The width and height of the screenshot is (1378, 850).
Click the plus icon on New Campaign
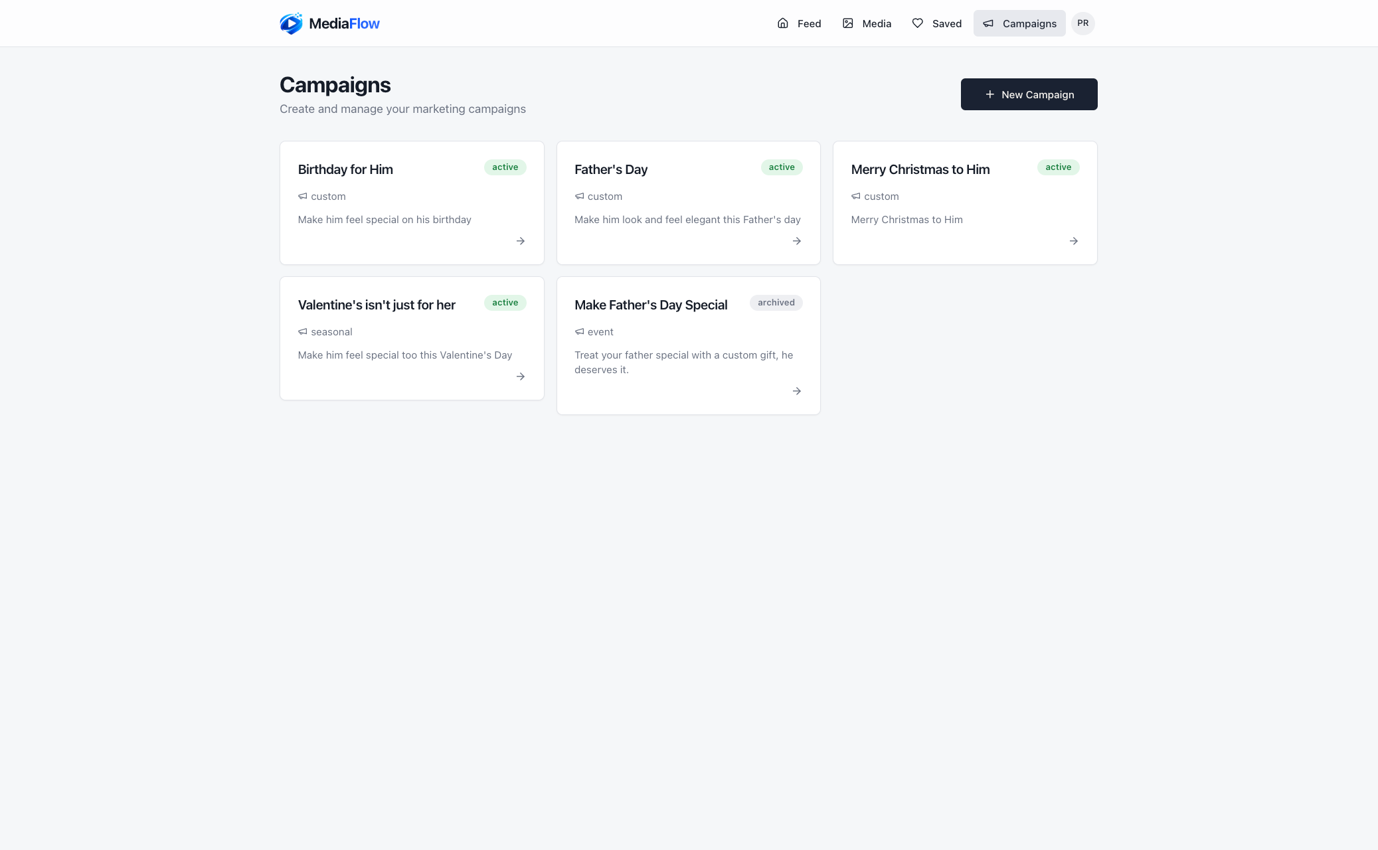click(990, 94)
